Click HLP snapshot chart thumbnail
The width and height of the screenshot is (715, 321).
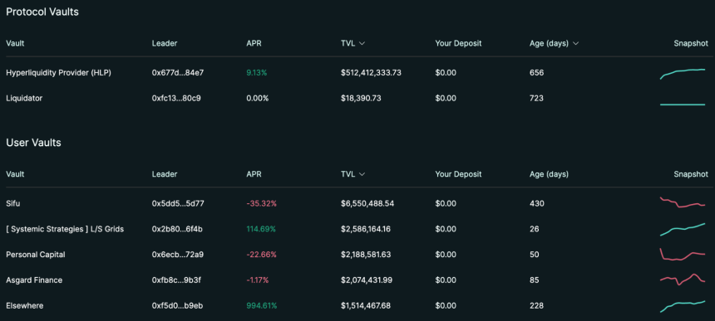(683, 74)
